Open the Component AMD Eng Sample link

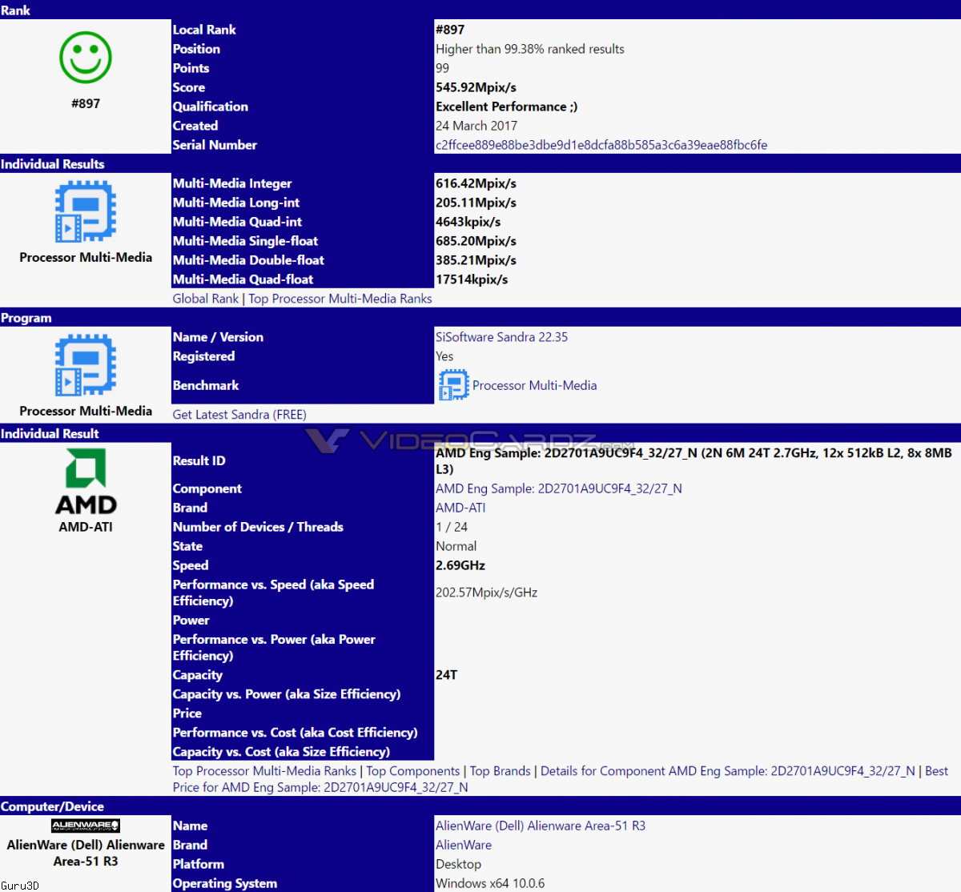tap(559, 488)
